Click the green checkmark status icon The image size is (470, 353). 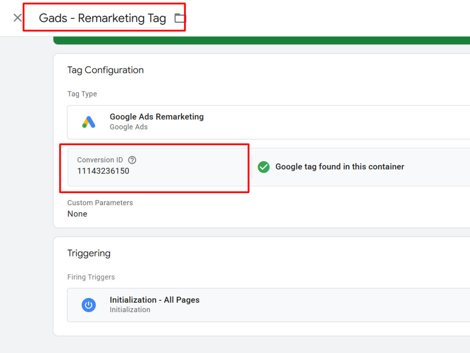[x=264, y=167]
